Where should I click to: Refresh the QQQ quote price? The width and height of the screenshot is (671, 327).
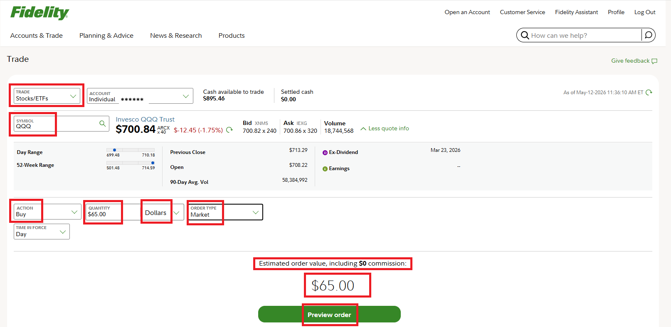pyautogui.click(x=229, y=130)
